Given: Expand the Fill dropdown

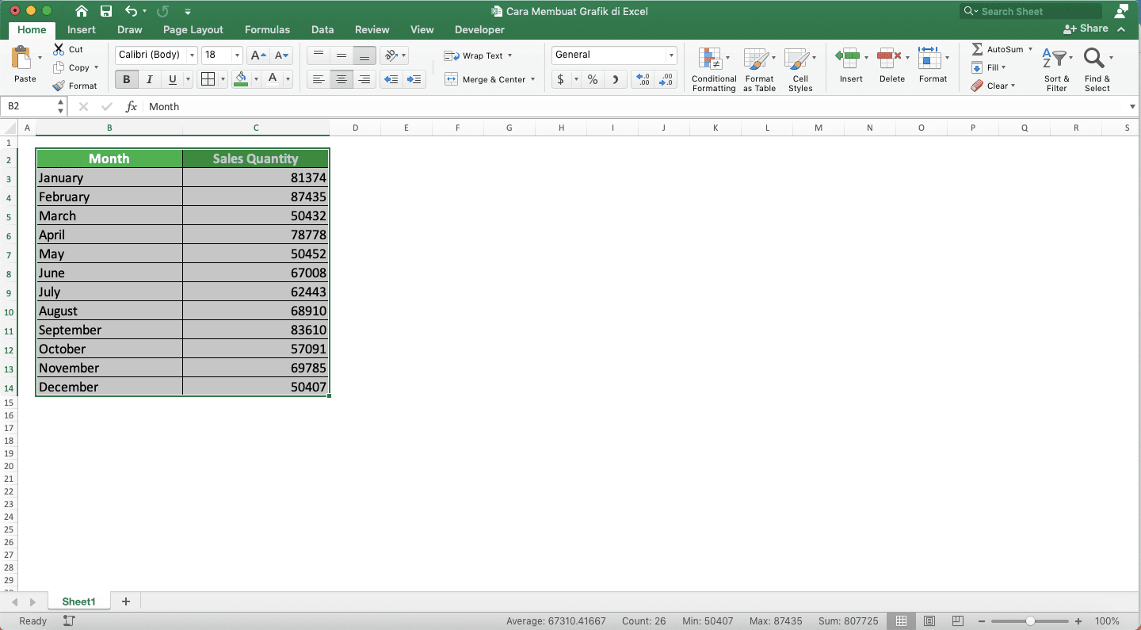Looking at the screenshot, I should pos(1003,67).
